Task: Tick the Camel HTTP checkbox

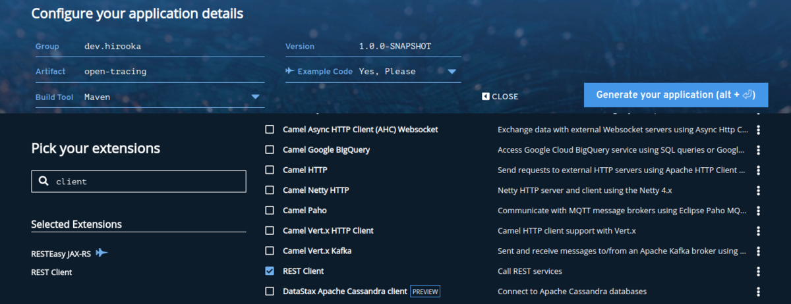Action: [269, 170]
